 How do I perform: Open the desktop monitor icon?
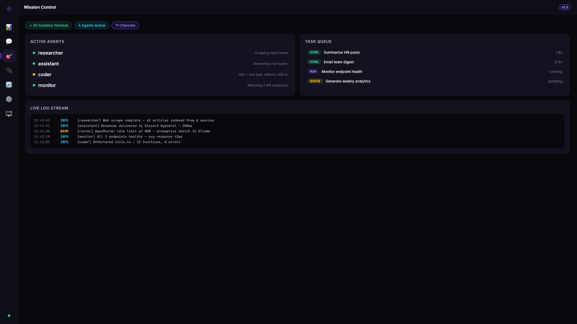click(9, 114)
